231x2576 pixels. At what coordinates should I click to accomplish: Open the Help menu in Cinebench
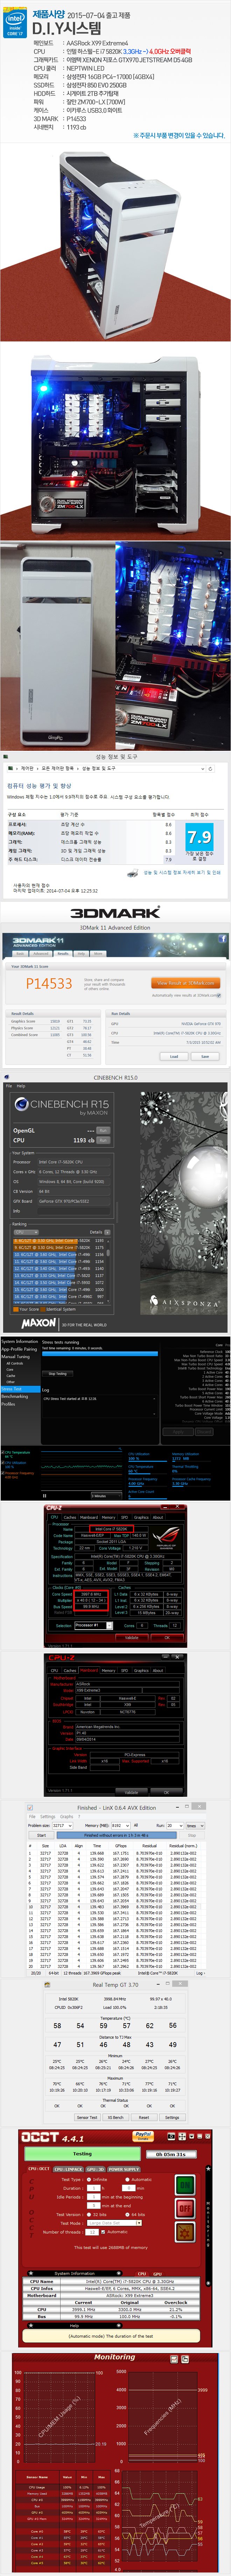click(x=21, y=1086)
